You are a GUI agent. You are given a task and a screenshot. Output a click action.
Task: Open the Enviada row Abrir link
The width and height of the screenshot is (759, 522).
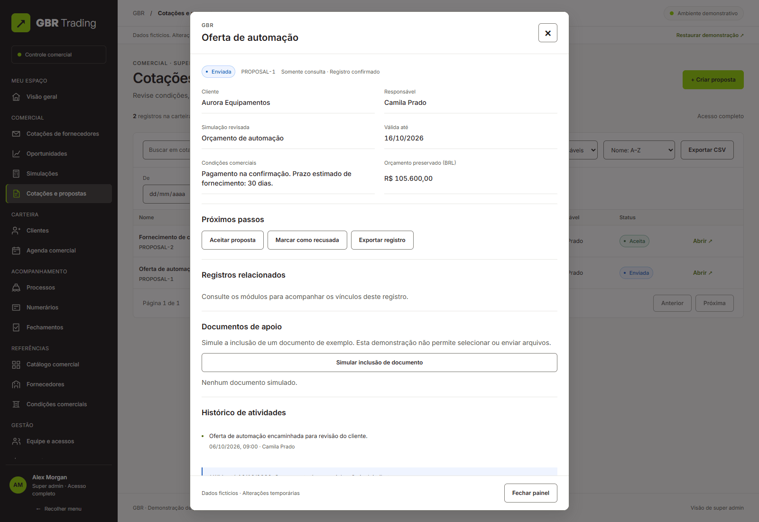(x=703, y=273)
